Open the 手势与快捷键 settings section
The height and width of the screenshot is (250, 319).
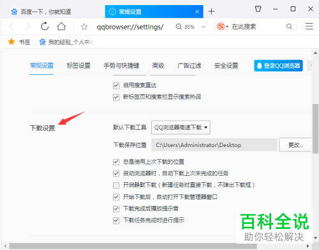click(121, 66)
